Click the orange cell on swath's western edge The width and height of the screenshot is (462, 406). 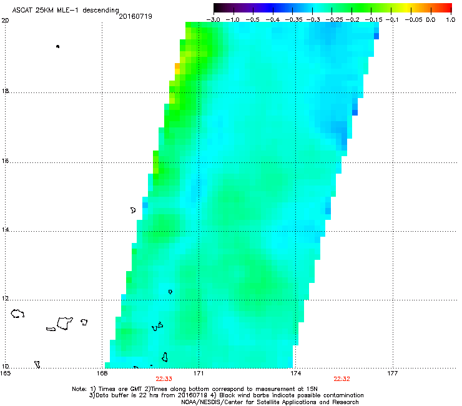pyautogui.click(x=177, y=66)
